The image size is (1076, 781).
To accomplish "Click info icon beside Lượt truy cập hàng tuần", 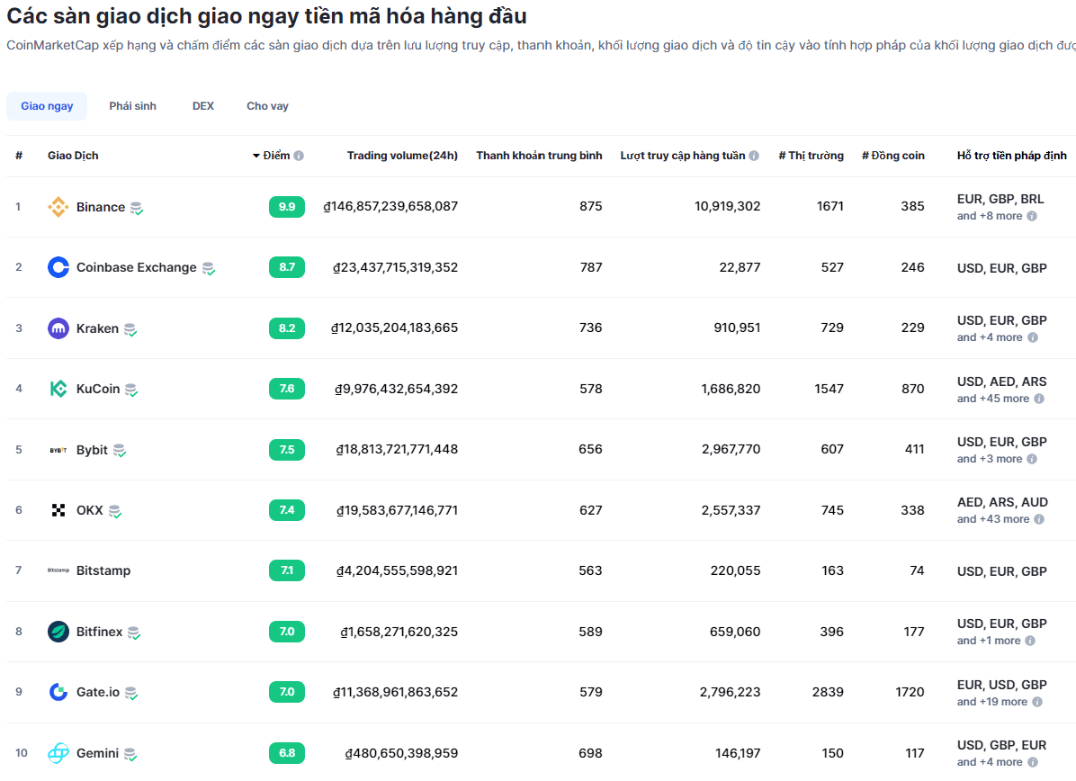I will pos(754,156).
